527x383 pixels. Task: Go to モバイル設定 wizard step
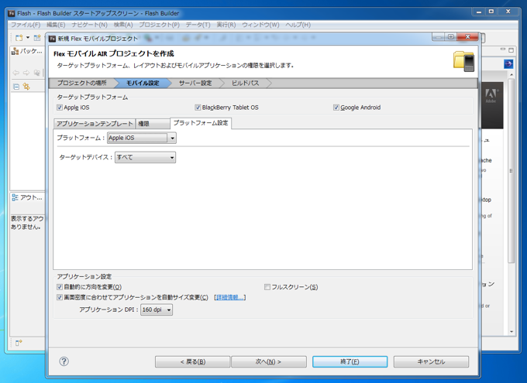tap(143, 83)
